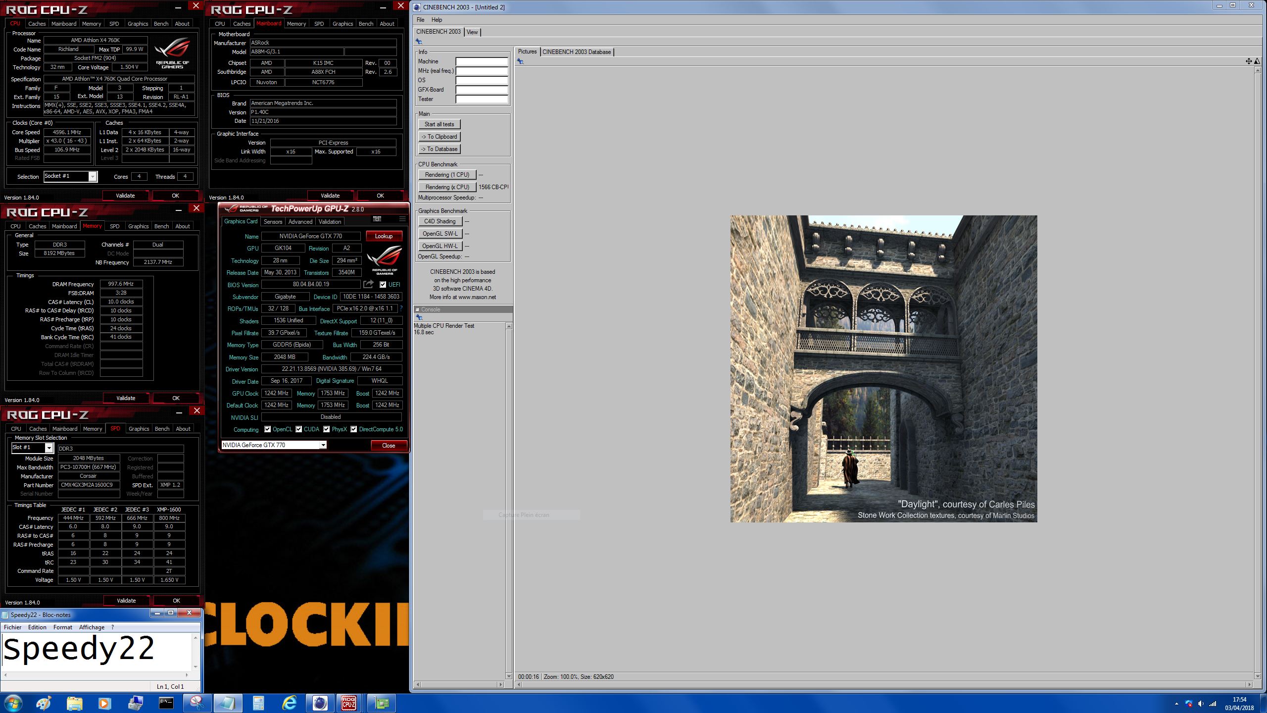Screen dimensions: 1267x713
Task: Click the triangle zoom icon in the picture viewer
Action: (1257, 61)
